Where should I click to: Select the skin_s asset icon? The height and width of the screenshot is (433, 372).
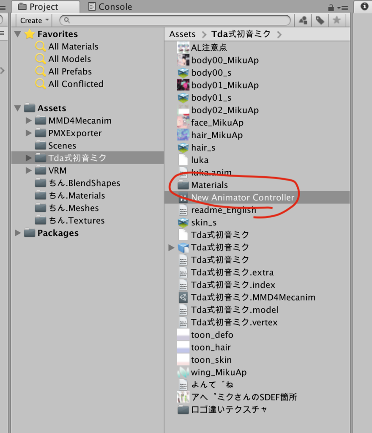[x=183, y=222]
